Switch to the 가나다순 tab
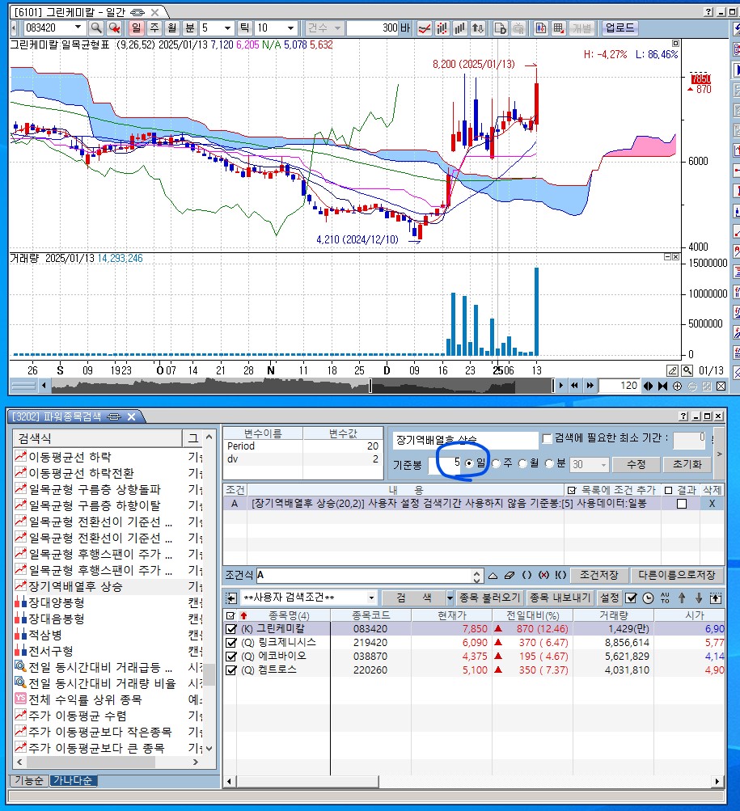The width and height of the screenshot is (740, 811). 73,780
